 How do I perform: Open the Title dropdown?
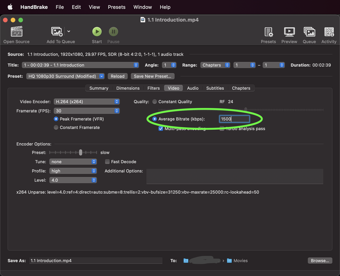80,65
